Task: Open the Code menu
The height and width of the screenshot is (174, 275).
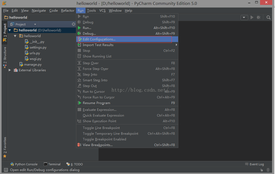Action: [x=53, y=11]
